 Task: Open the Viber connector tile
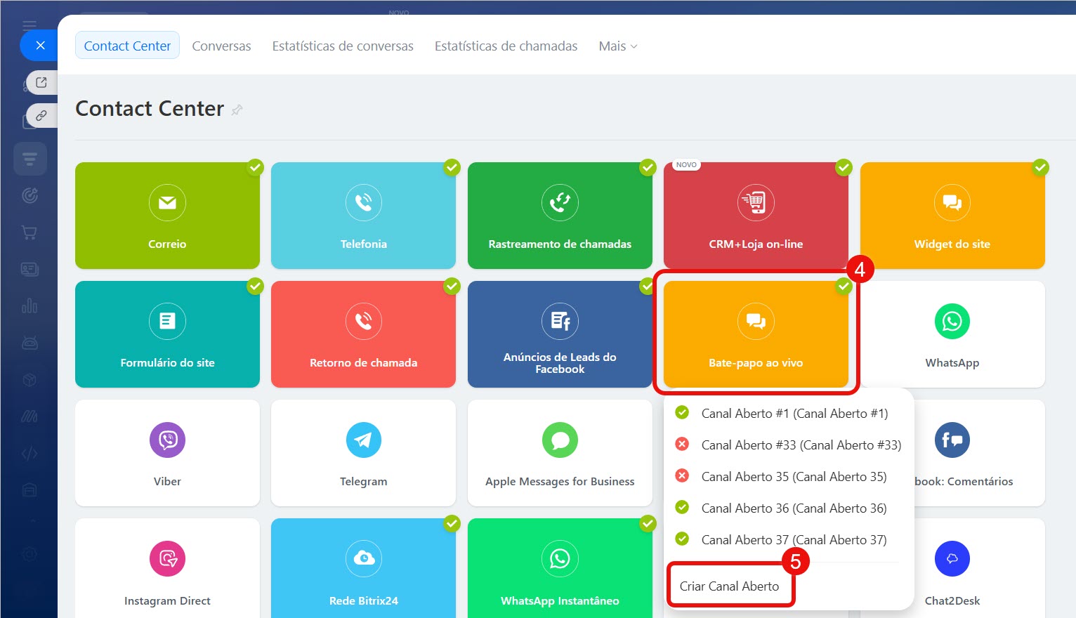[167, 452]
